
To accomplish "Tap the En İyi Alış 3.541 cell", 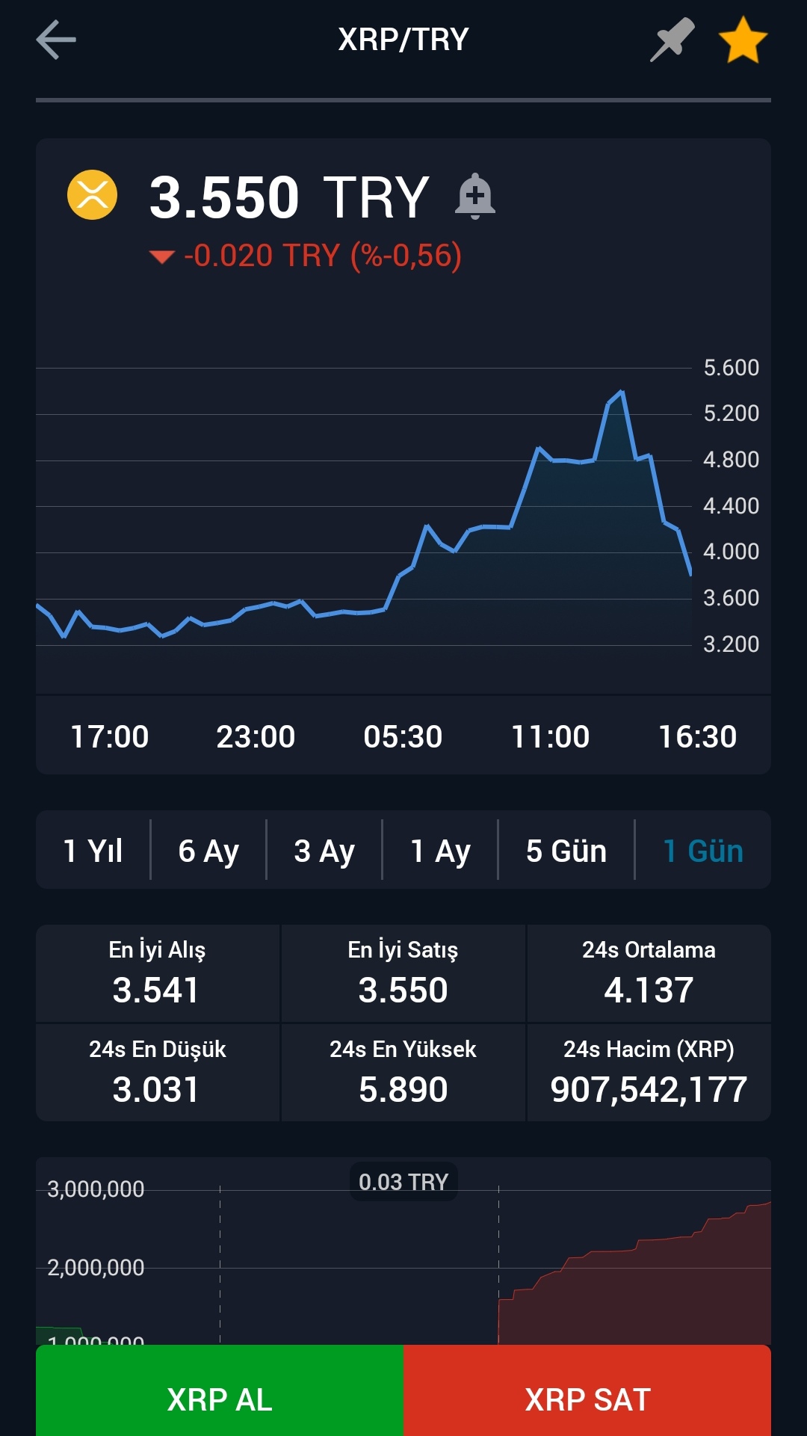I will pos(158,973).
